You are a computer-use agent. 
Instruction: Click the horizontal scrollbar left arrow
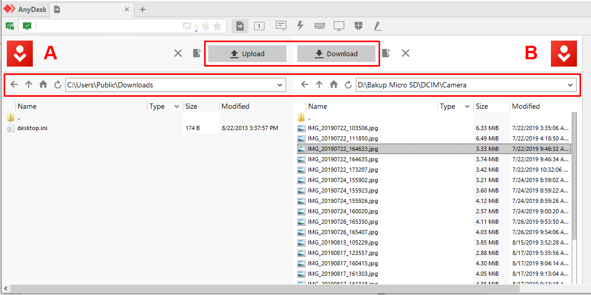5,289
